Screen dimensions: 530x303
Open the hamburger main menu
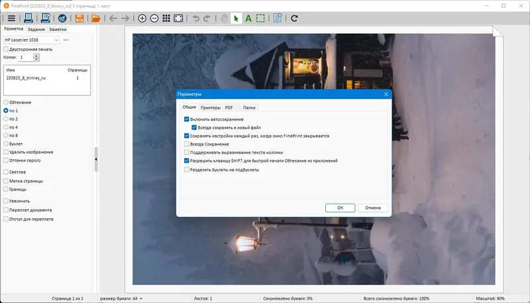[11, 19]
